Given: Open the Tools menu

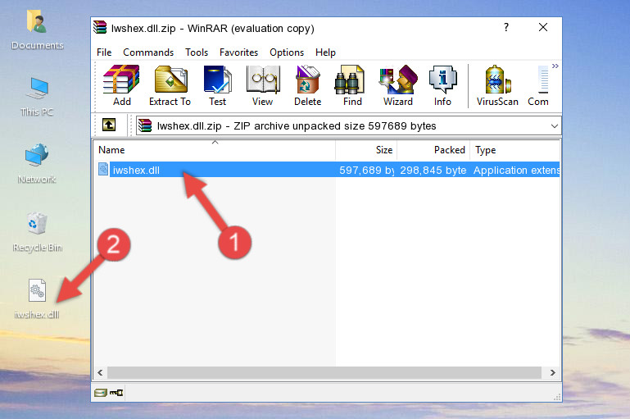Looking at the screenshot, I should [197, 52].
